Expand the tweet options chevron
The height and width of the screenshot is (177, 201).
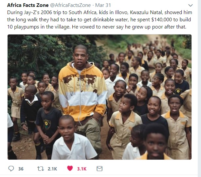pos(191,5)
